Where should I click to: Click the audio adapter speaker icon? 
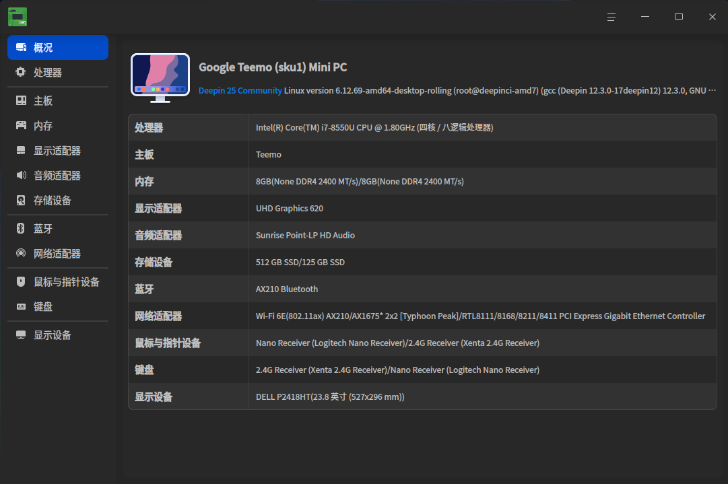point(21,176)
